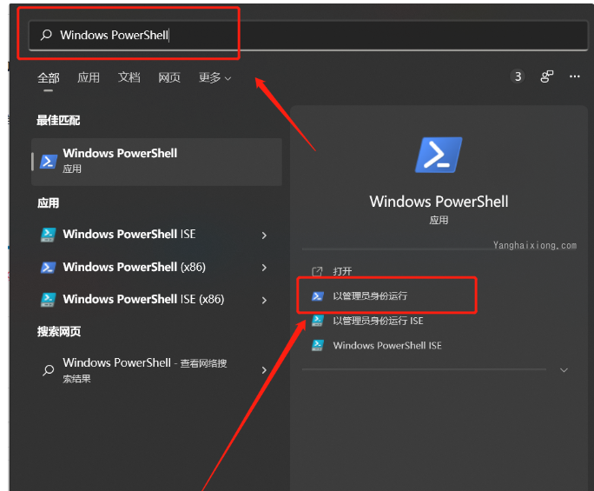Viewport: 594px width, 491px height.
Task: Choose 以管理员身份运行
Action: click(x=370, y=295)
